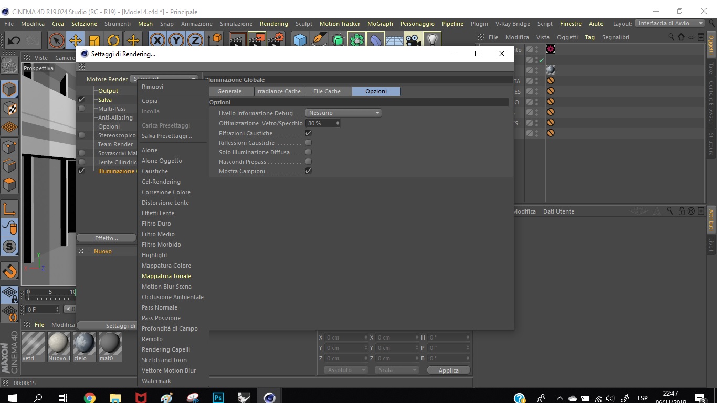The width and height of the screenshot is (717, 403).
Task: Click the coordinate system cube icon
Action: coord(215,40)
